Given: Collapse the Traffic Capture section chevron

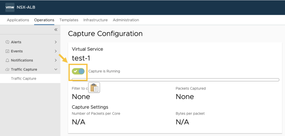Looking at the screenshot, I should [x=56, y=70].
